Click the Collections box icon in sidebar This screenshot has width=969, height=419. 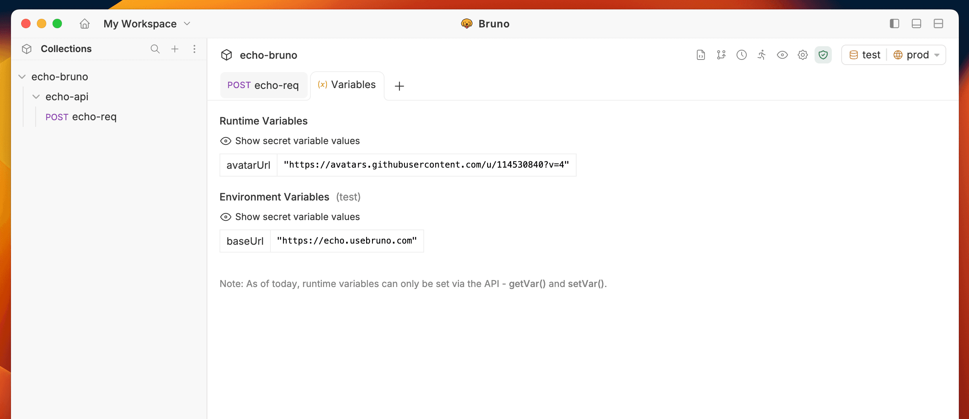[x=27, y=49]
